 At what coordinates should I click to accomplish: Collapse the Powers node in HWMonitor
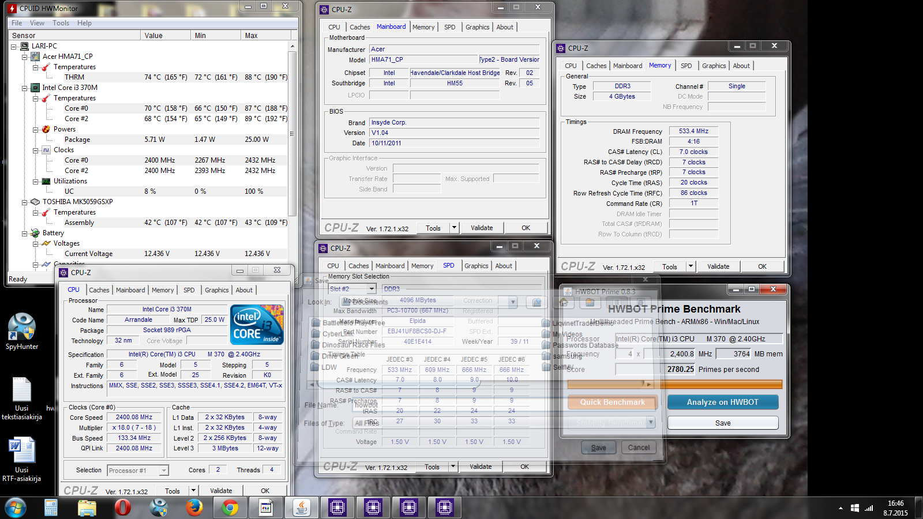[35, 129]
